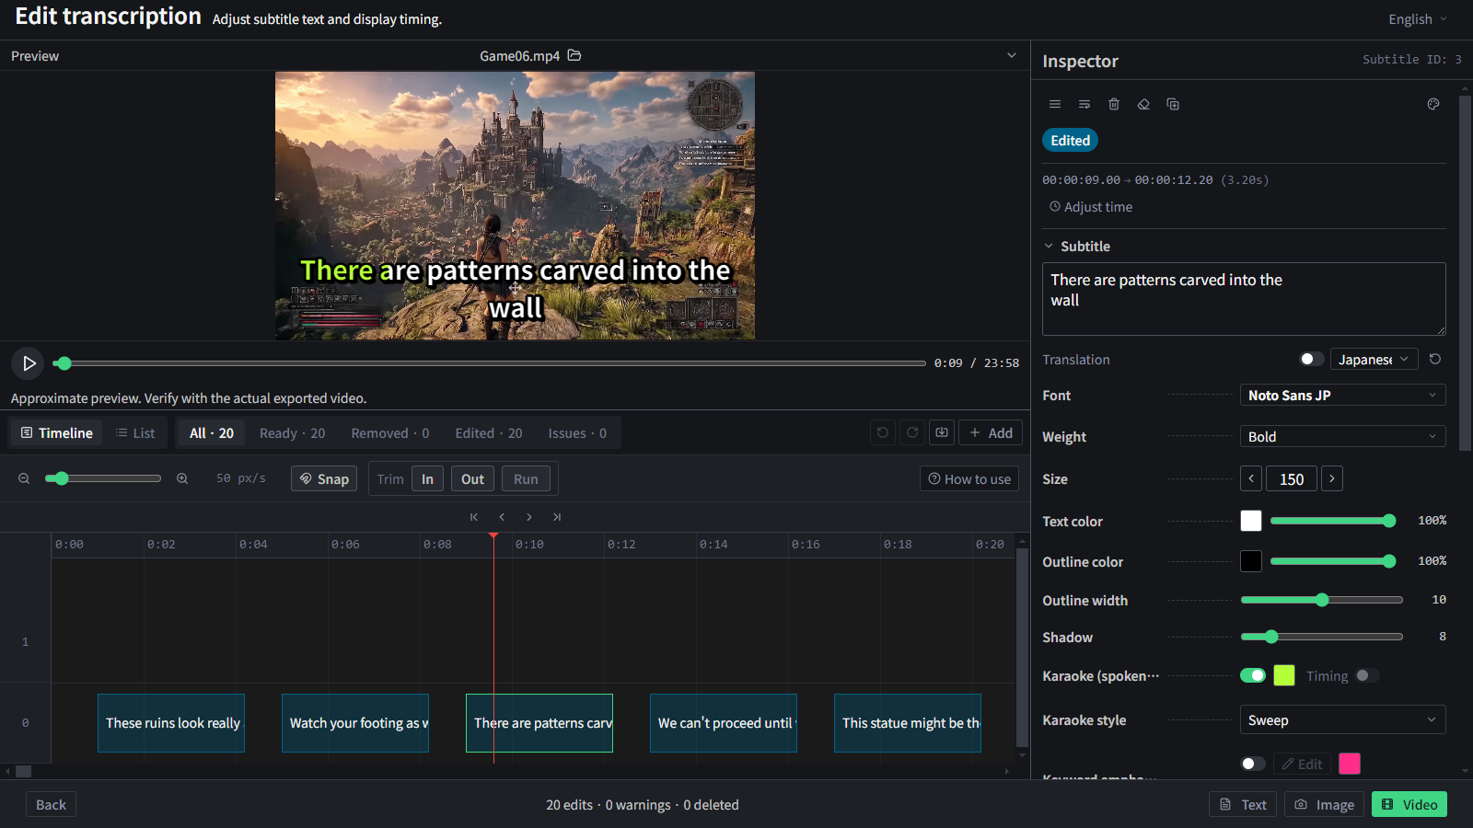This screenshot has width=1473, height=828.
Task: Open English language menu
Action: [1418, 19]
